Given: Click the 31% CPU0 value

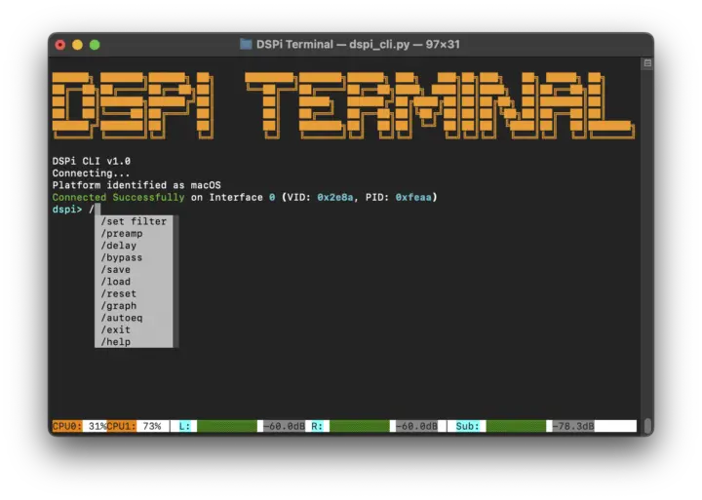Looking at the screenshot, I should pyautogui.click(x=97, y=426).
